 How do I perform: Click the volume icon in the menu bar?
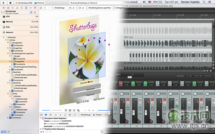[144, 2]
